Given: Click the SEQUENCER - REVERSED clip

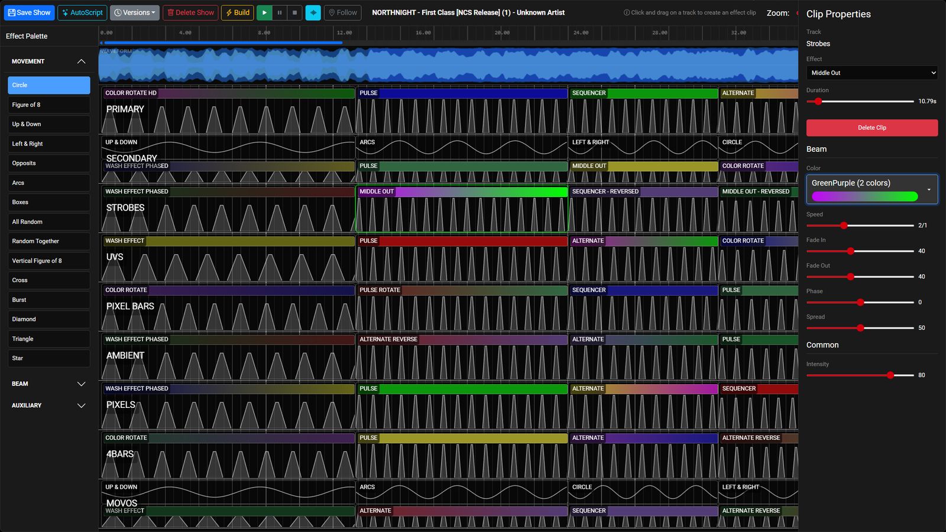Looking at the screenshot, I should (x=643, y=209).
